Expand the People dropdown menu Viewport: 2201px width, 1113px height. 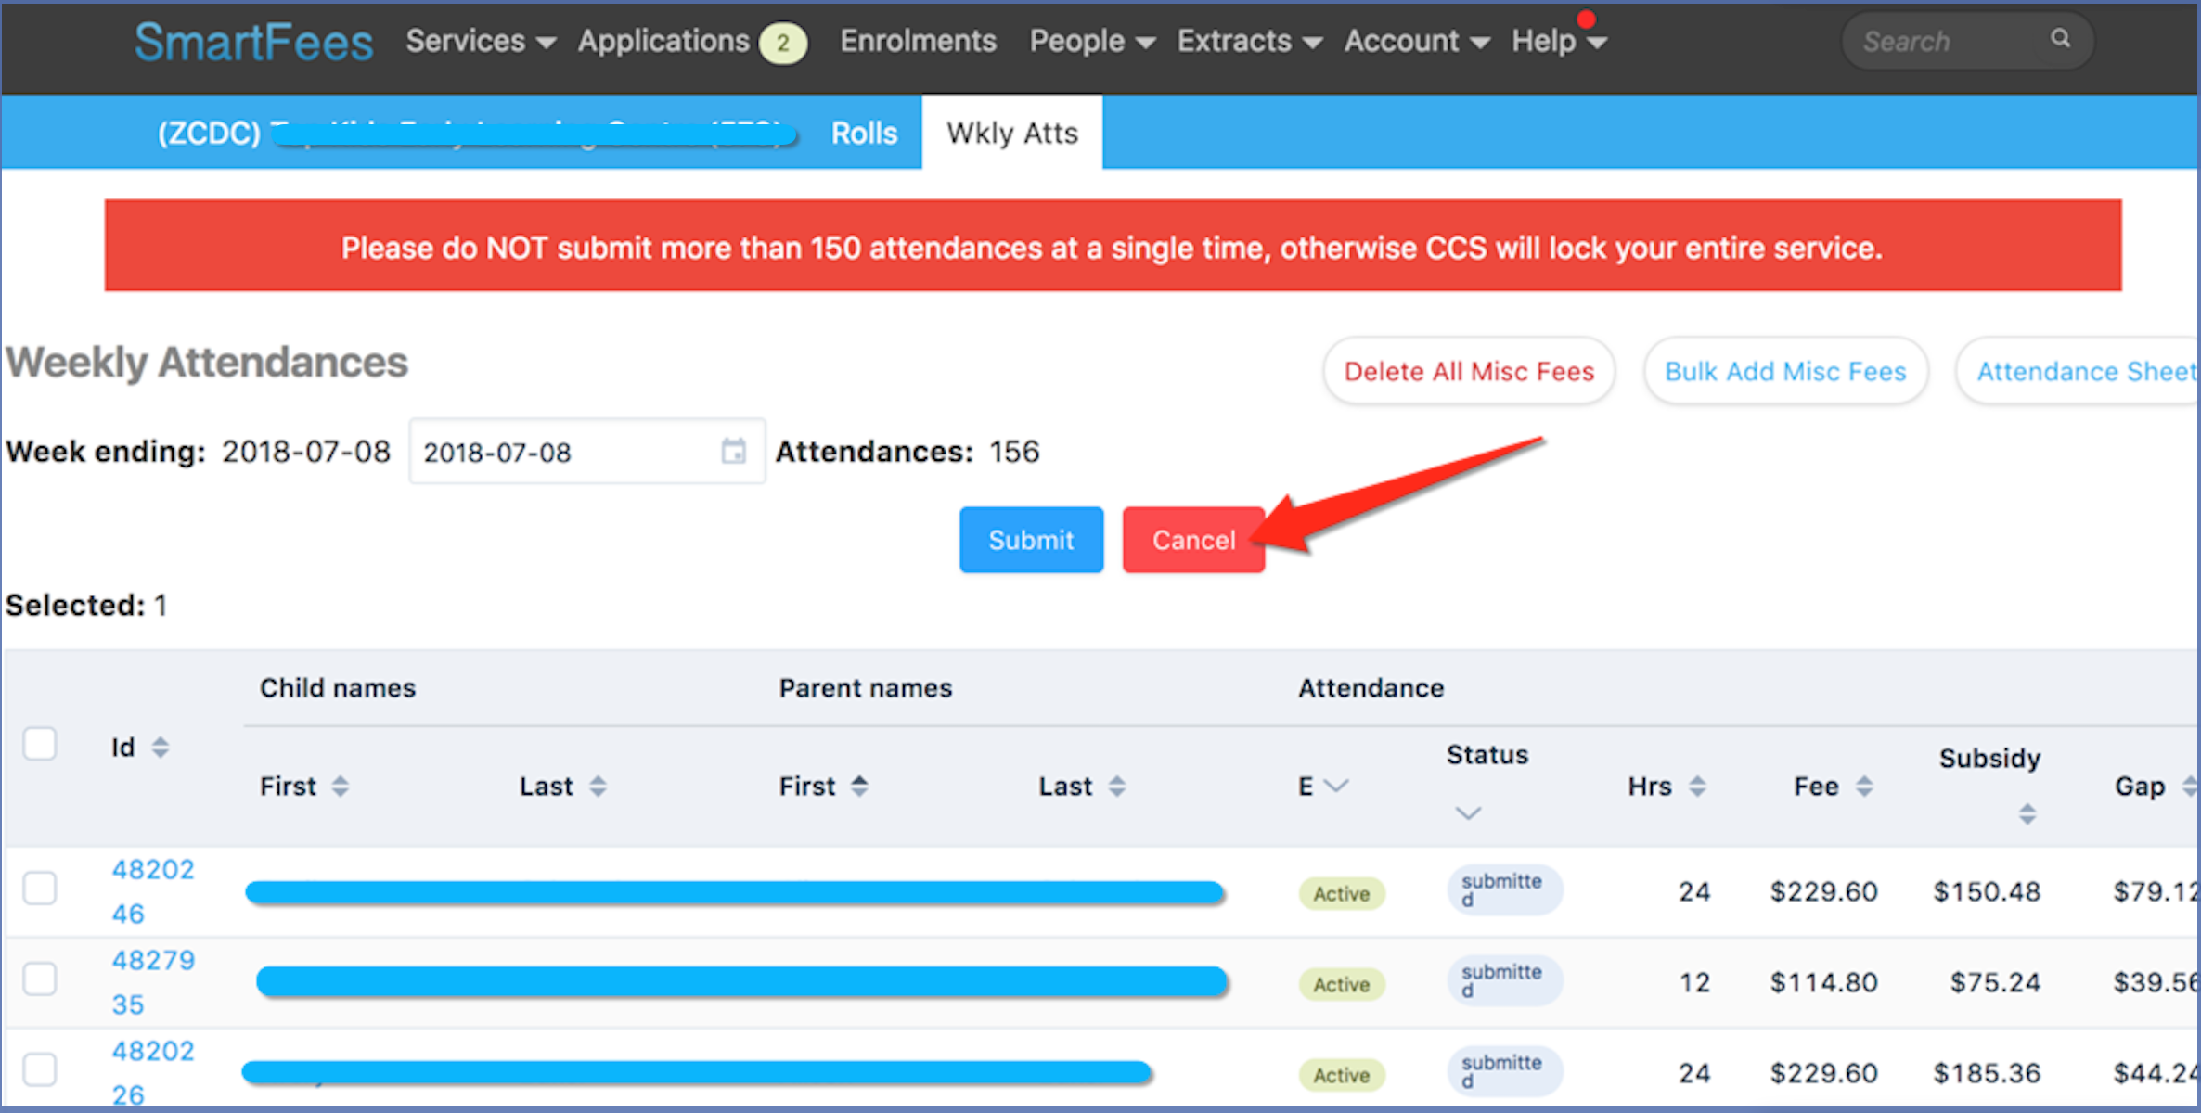pyautogui.click(x=1092, y=41)
